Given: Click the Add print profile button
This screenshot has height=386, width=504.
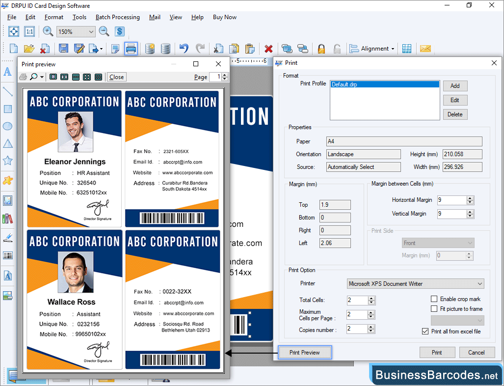Looking at the screenshot, I should coord(455,86).
